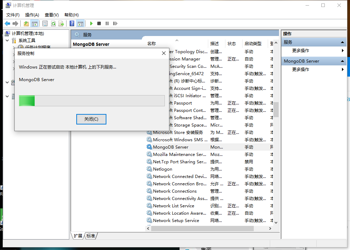The image size is (350, 250).
Task: Click gear icon of Network Connections row
Action: pos(149,191)
